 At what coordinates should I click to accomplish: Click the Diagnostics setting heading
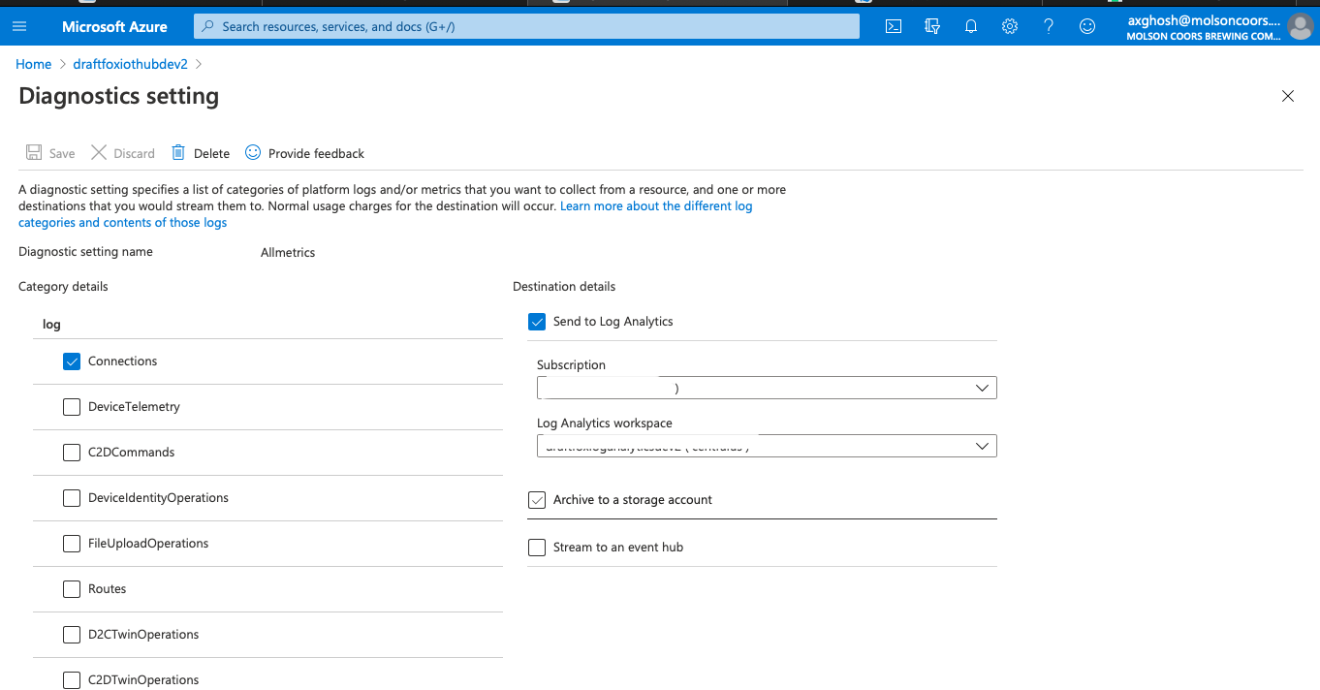pyautogui.click(x=119, y=96)
